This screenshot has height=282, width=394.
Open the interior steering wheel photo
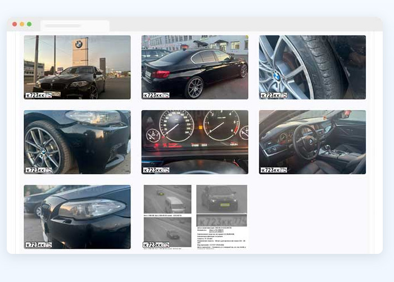[x=312, y=140]
